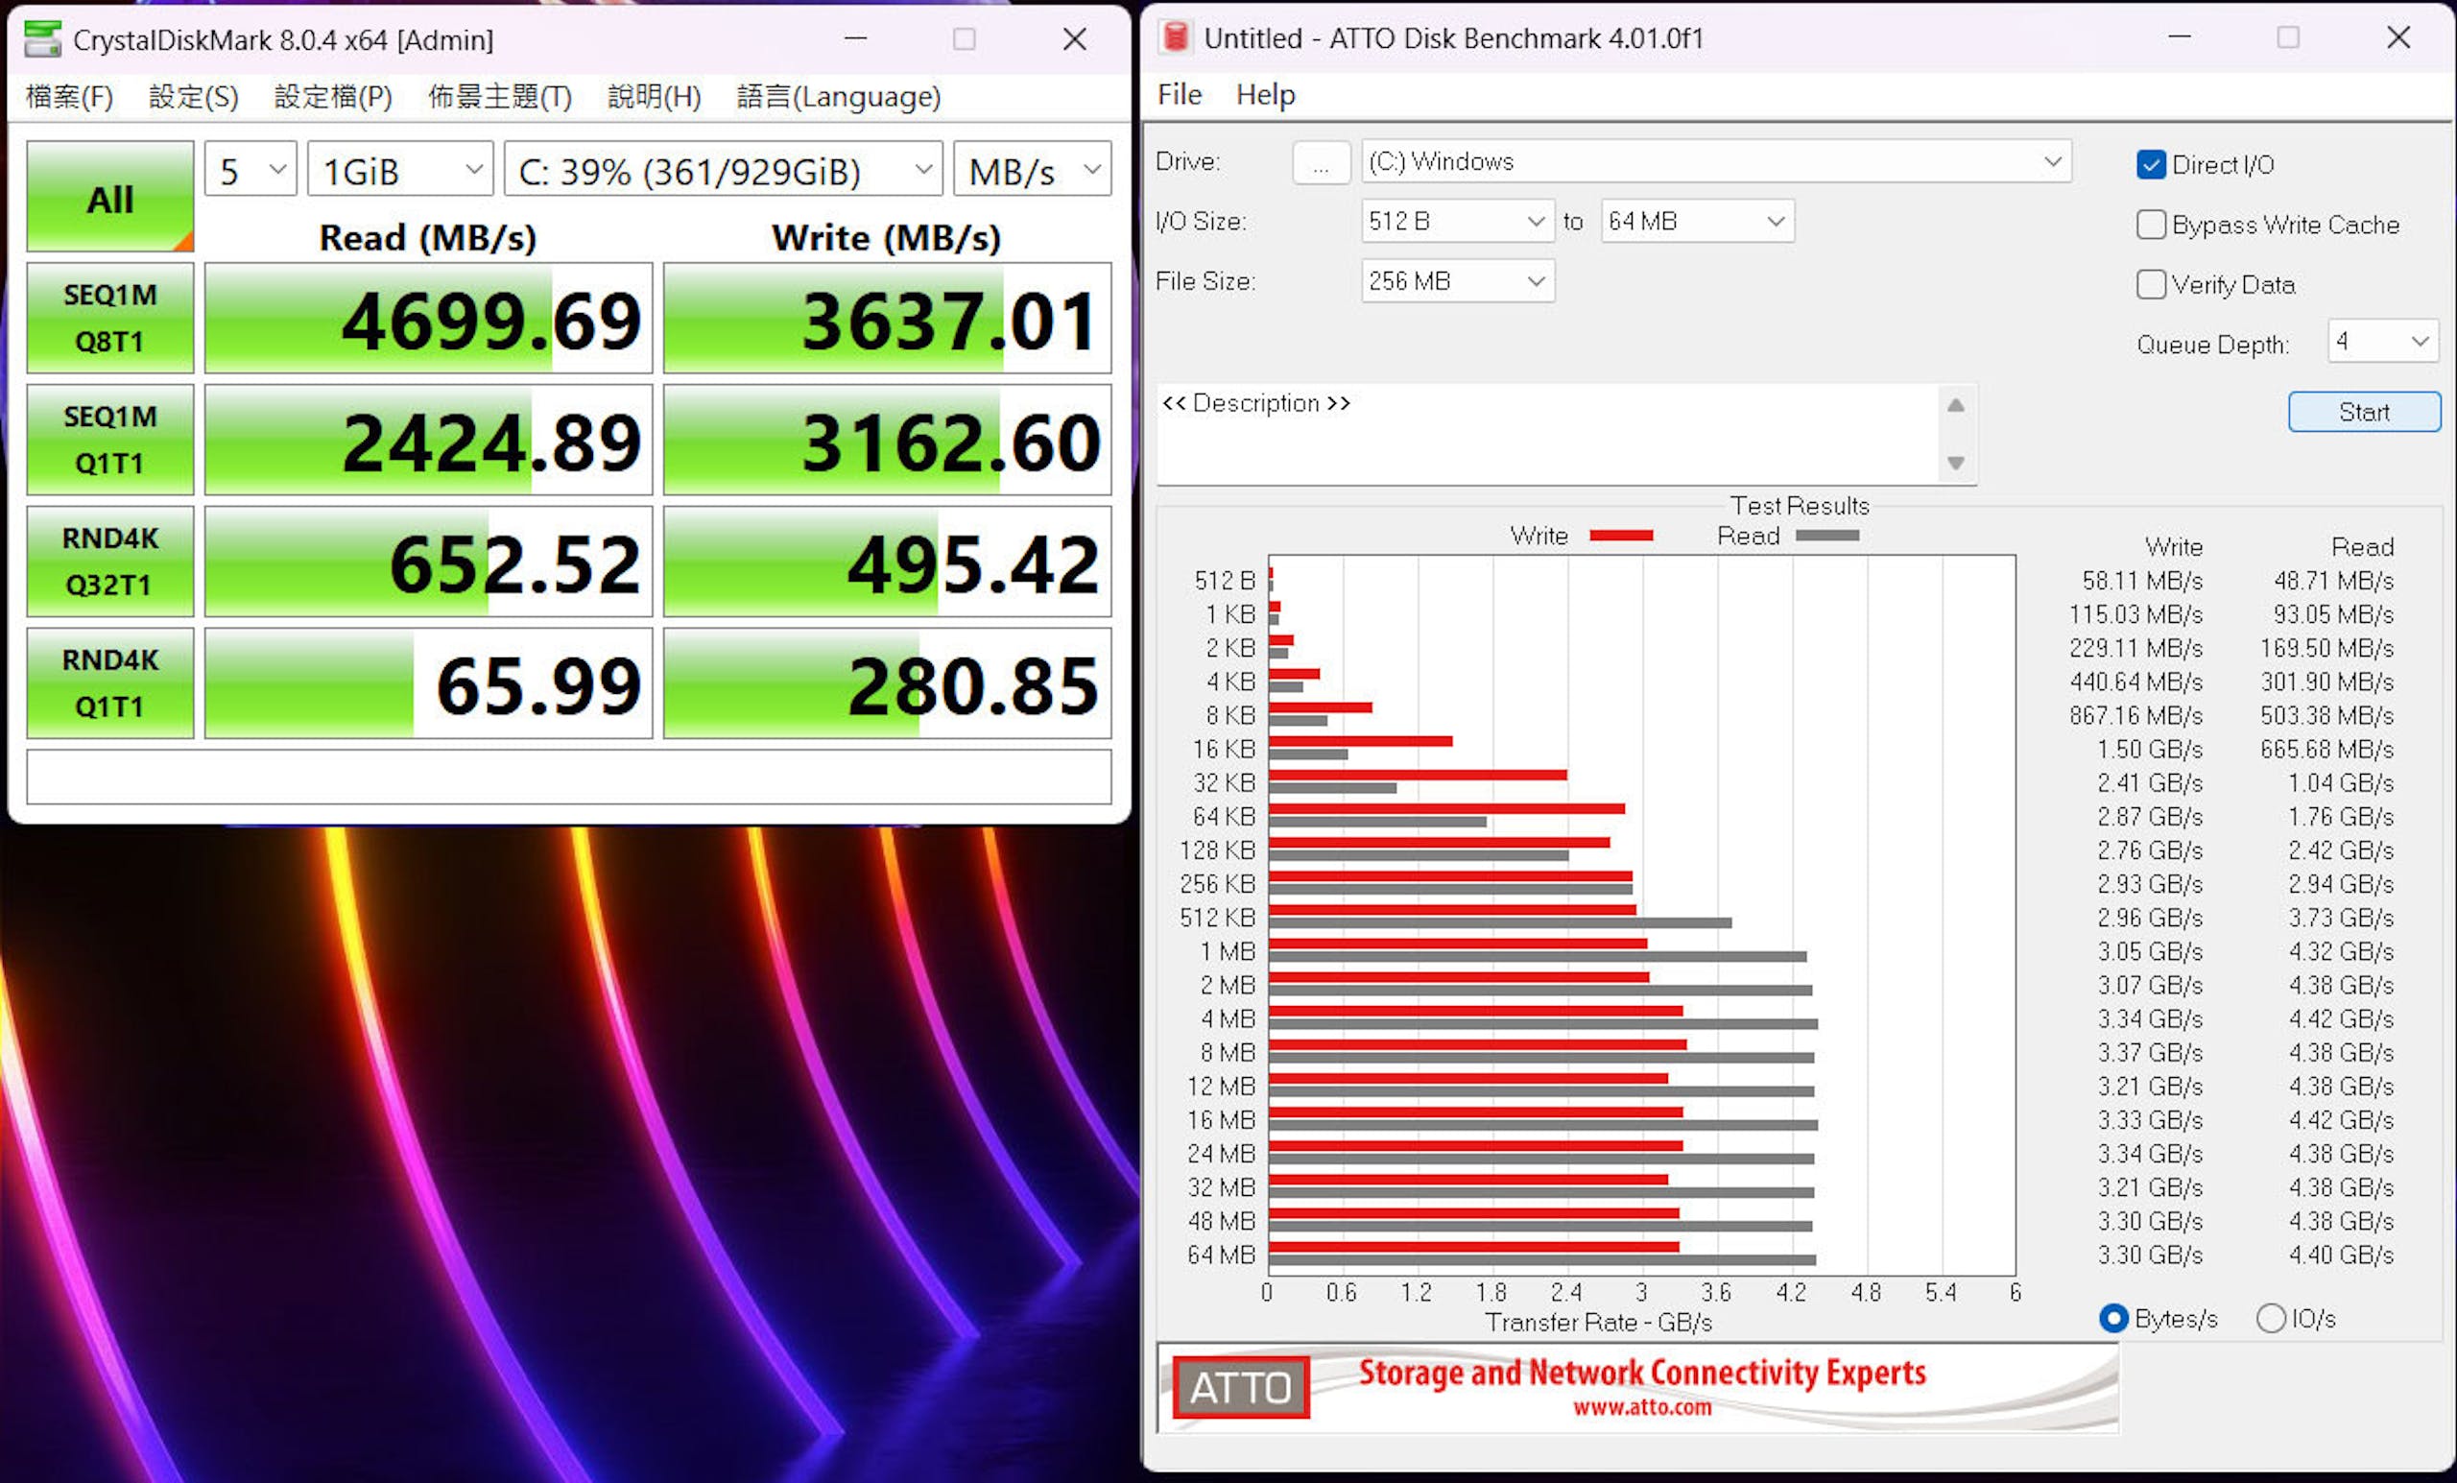Enable the Verify Data checkbox
Viewport: 2457px width, 1483px height.
pos(2151,284)
